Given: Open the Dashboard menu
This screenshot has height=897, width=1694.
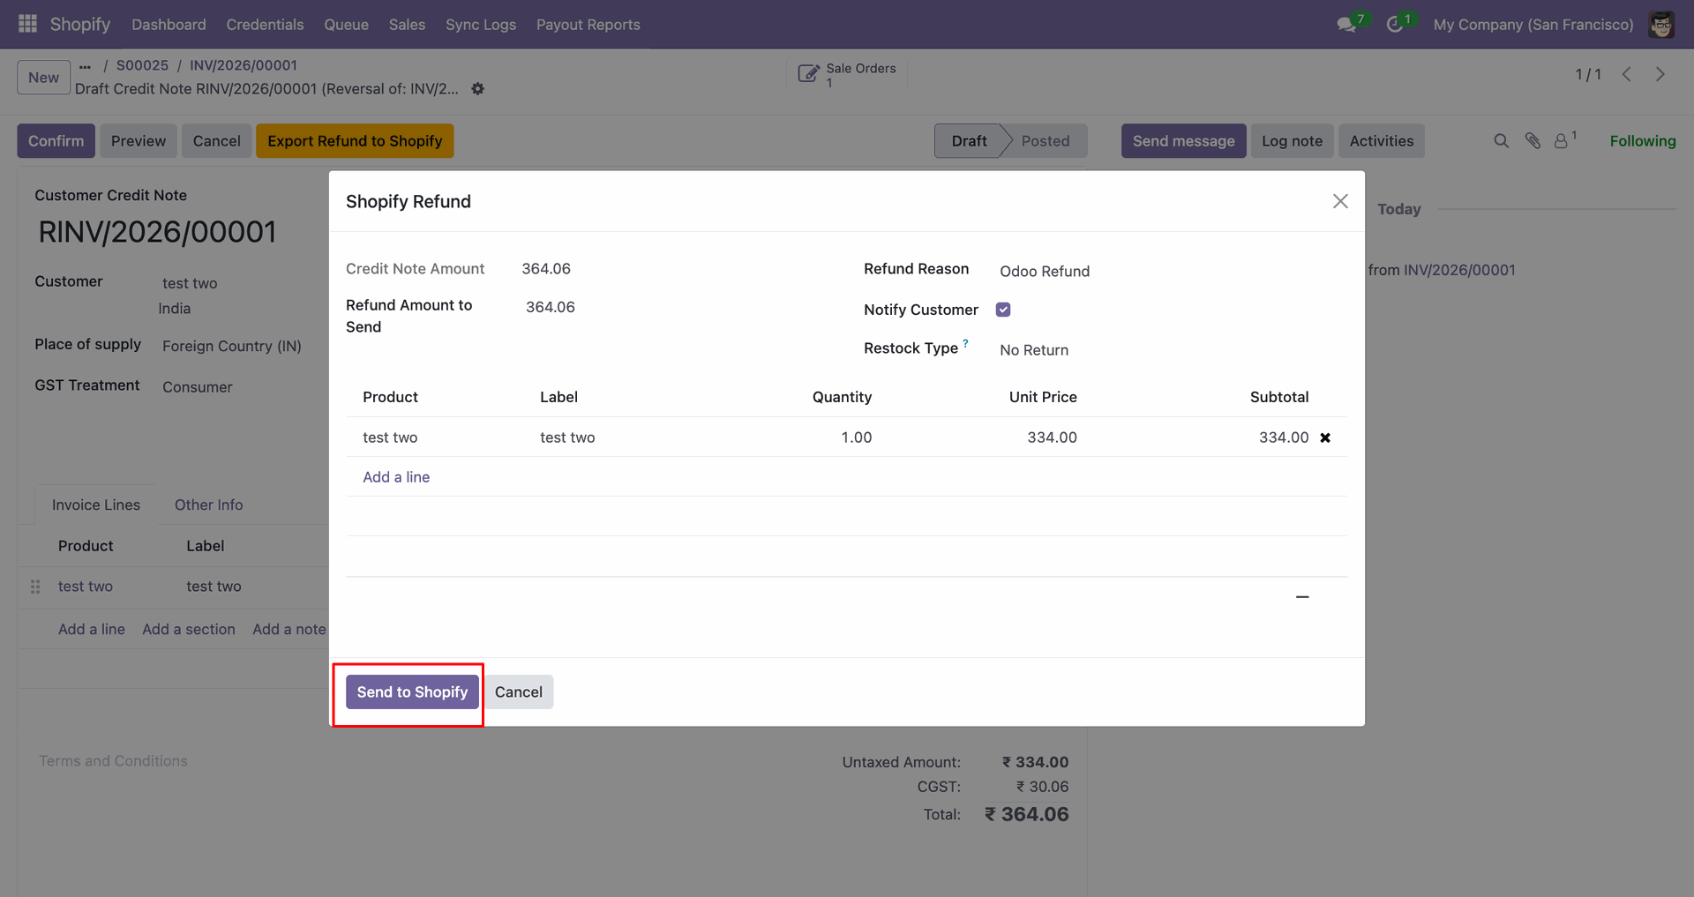Looking at the screenshot, I should pyautogui.click(x=169, y=25).
